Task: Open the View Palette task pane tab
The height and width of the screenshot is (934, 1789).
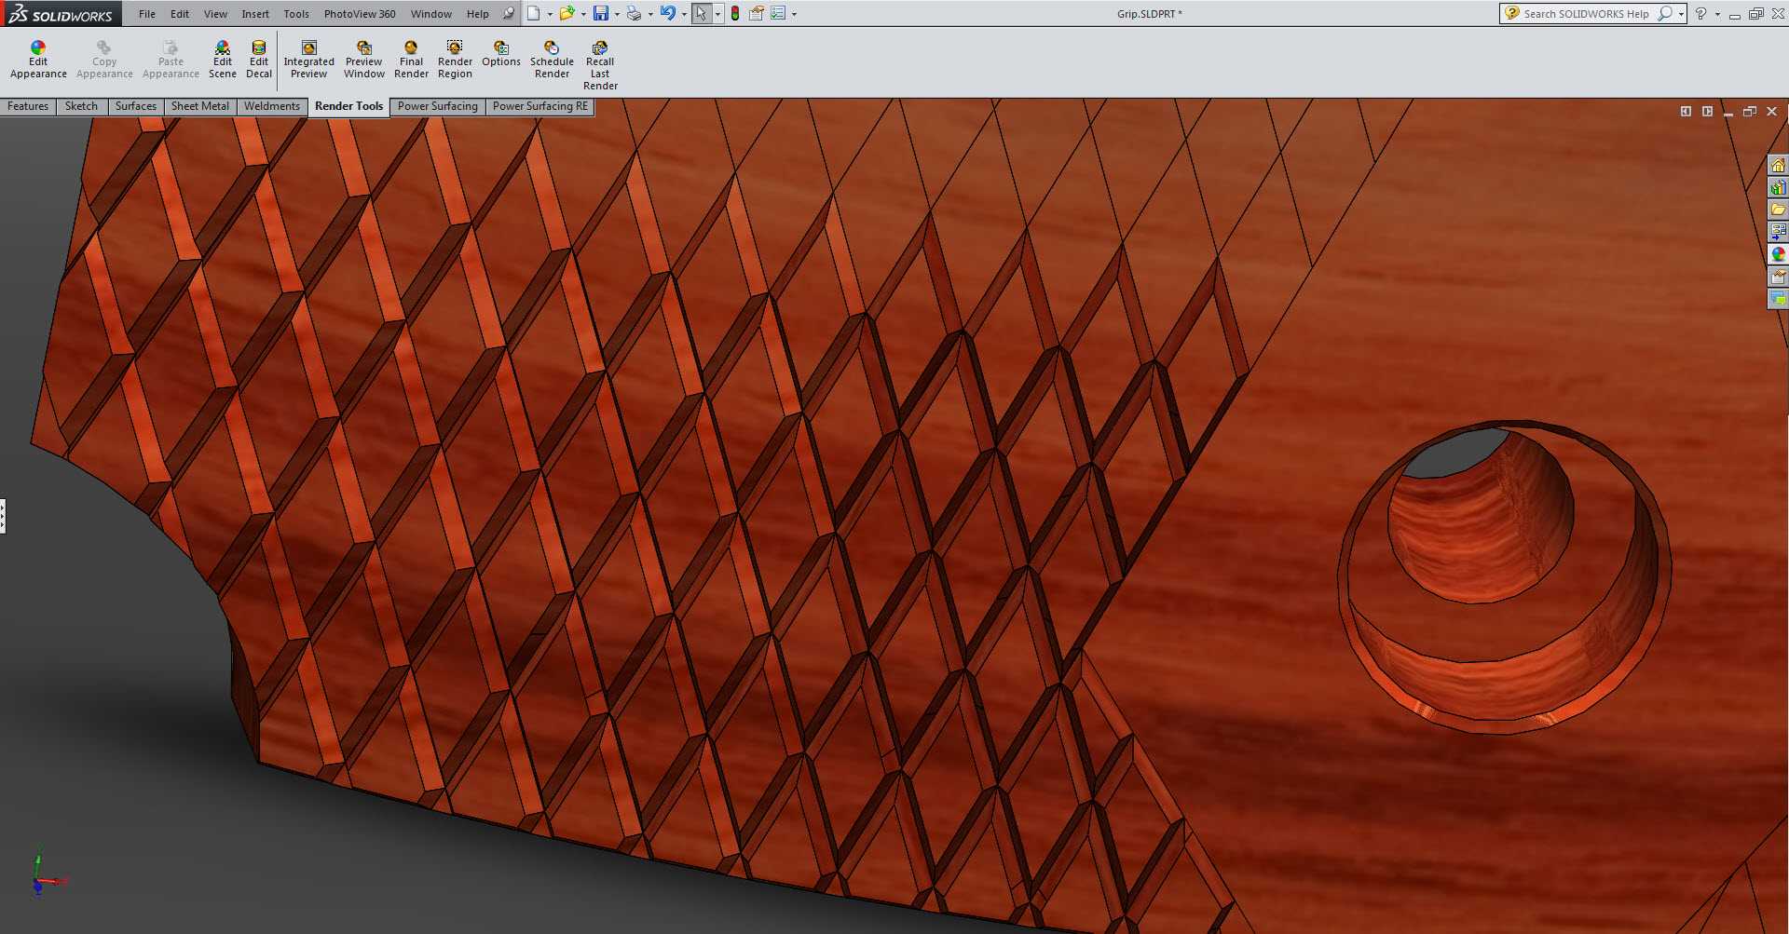Action: click(1778, 232)
